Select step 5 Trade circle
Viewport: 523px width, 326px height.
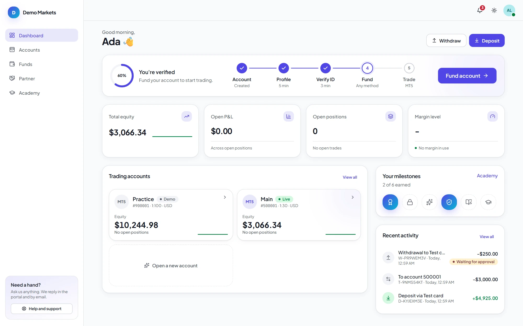[409, 68]
